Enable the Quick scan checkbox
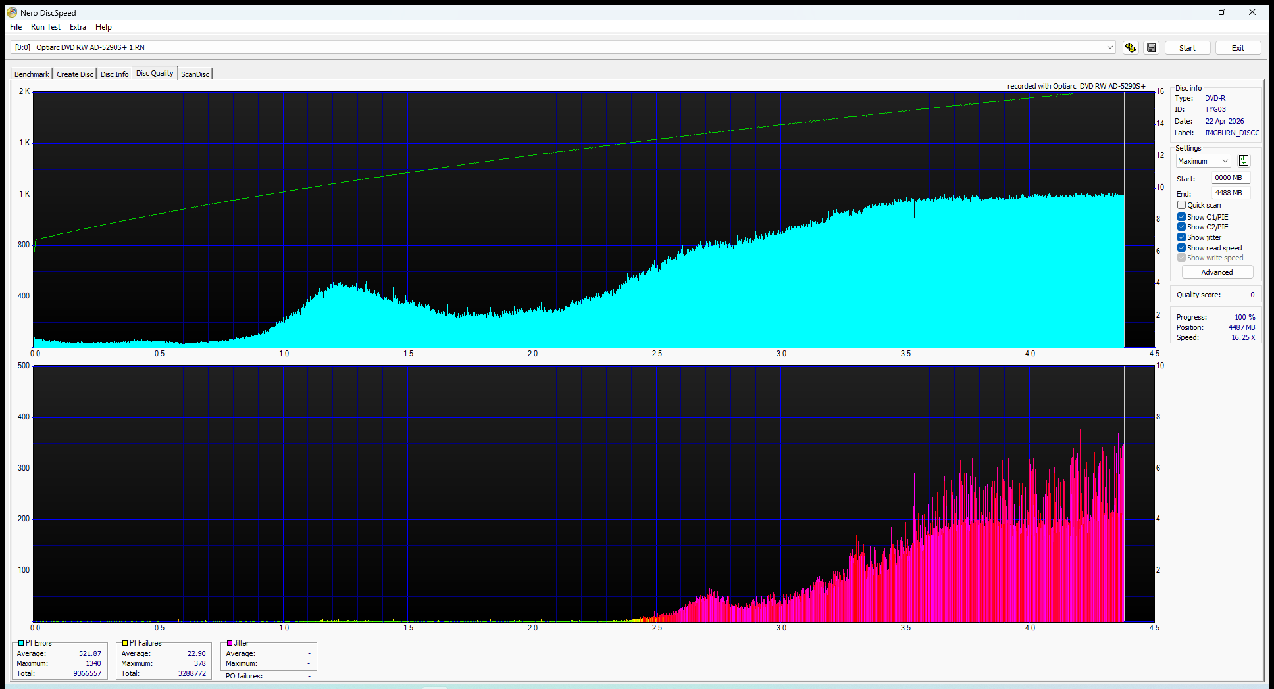Screen dimensions: 1274x689 pos(1181,205)
